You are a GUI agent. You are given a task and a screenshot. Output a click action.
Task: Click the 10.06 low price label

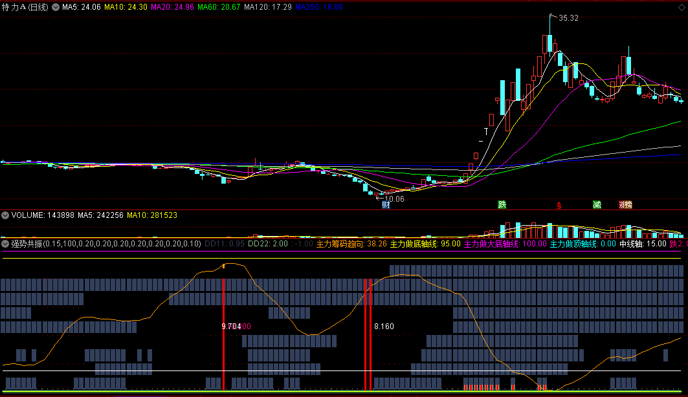point(394,199)
